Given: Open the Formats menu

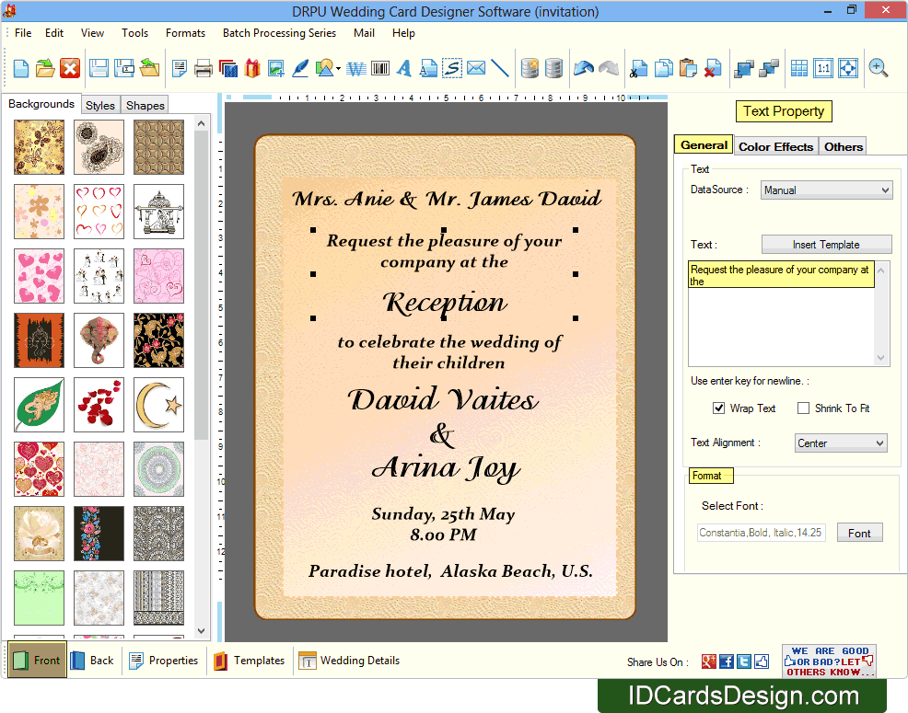Looking at the screenshot, I should click(185, 33).
